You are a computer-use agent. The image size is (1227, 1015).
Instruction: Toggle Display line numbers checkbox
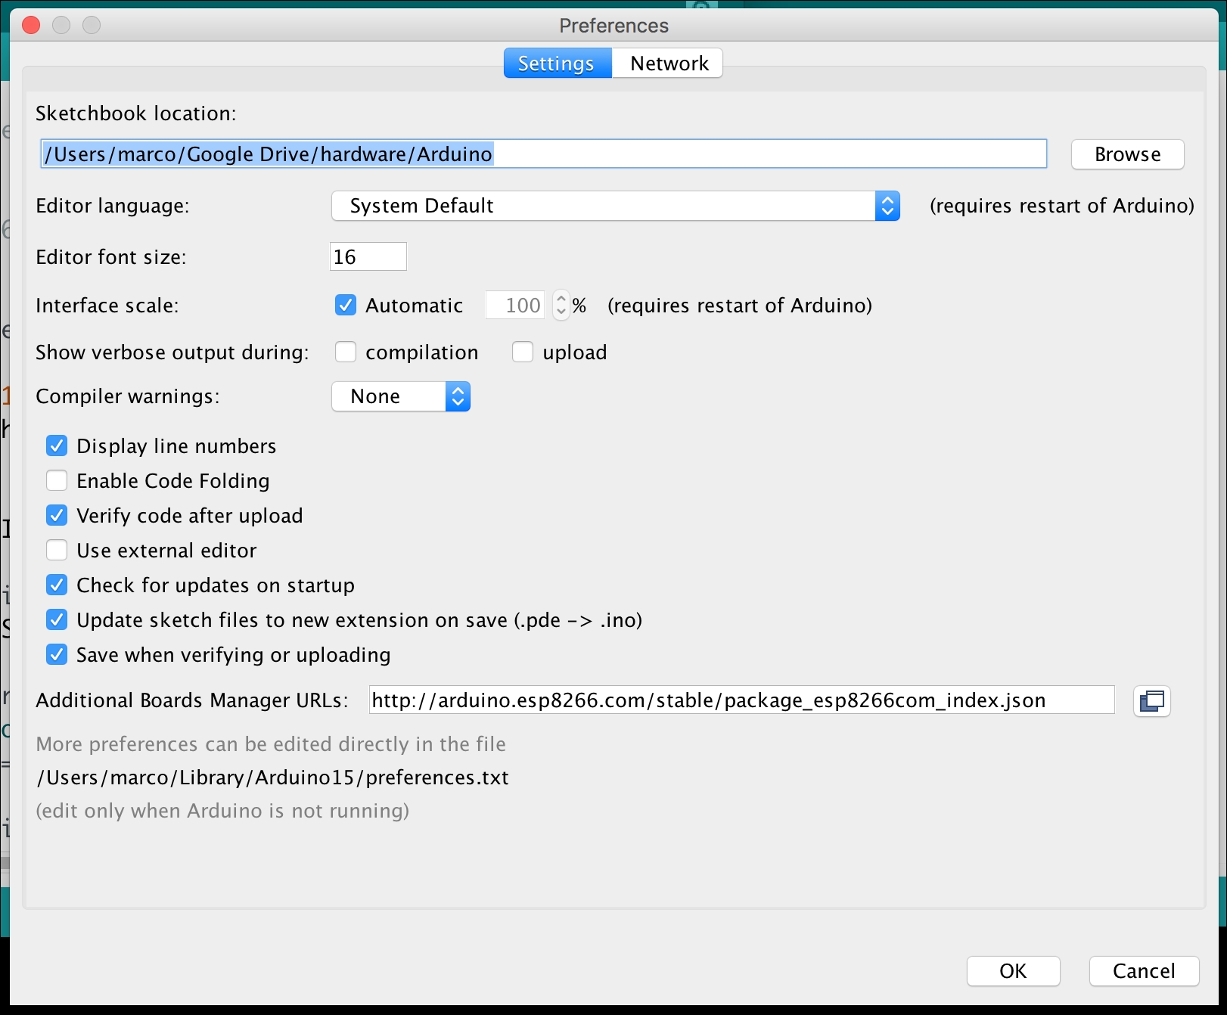(57, 446)
